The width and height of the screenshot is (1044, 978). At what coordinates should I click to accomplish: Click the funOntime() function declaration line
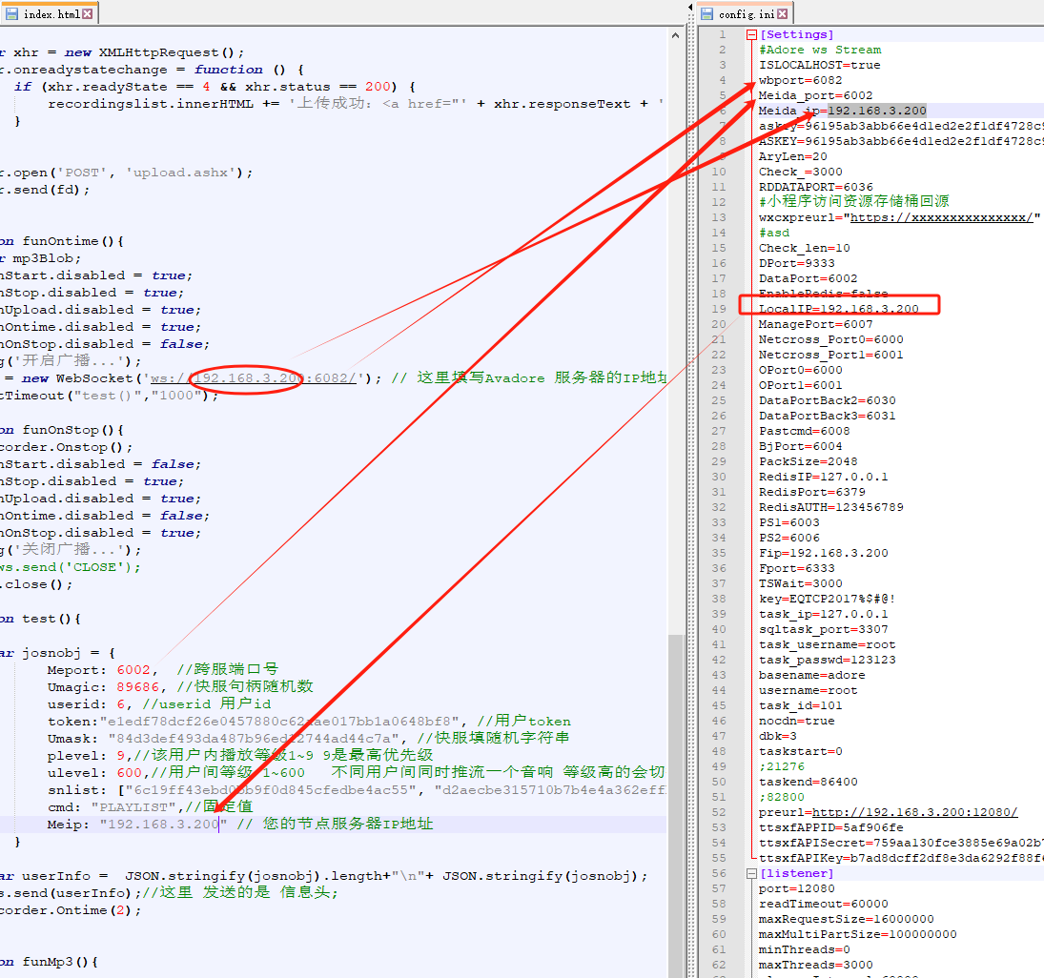[61, 241]
